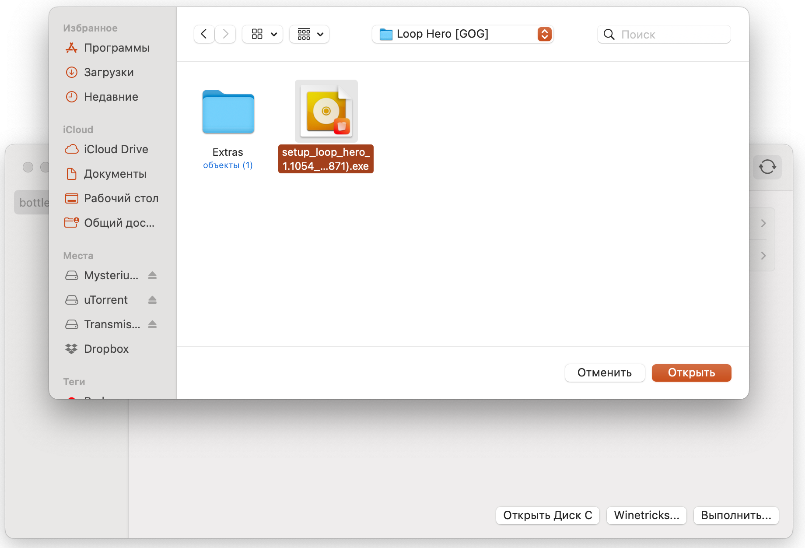Click the Extras folder name label
805x548 pixels.
tap(227, 152)
